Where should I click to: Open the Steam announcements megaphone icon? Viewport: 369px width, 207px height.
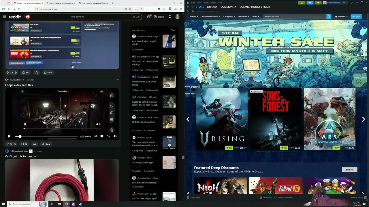(310, 3)
